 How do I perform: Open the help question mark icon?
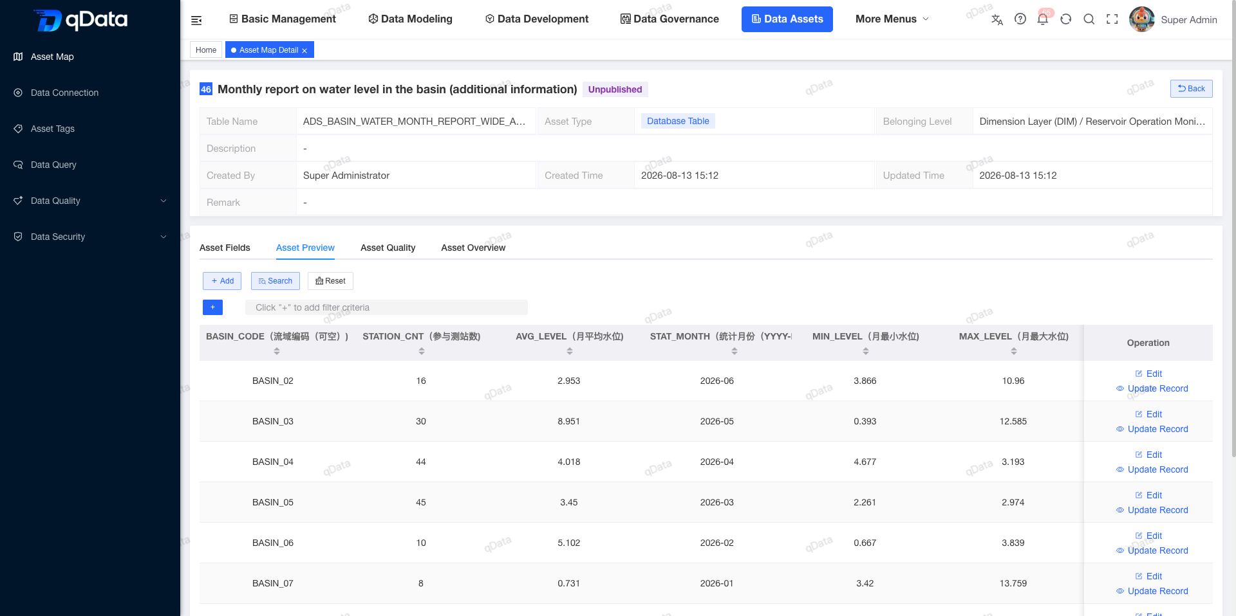(x=1020, y=19)
